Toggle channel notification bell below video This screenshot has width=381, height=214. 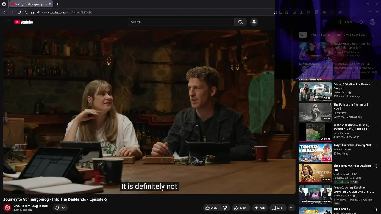[x=57, y=208]
